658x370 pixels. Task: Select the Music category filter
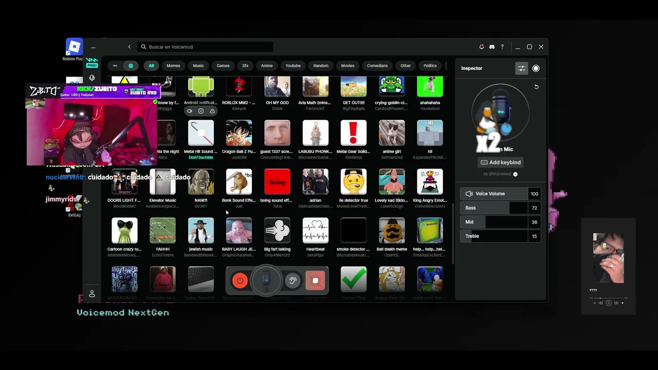[198, 66]
